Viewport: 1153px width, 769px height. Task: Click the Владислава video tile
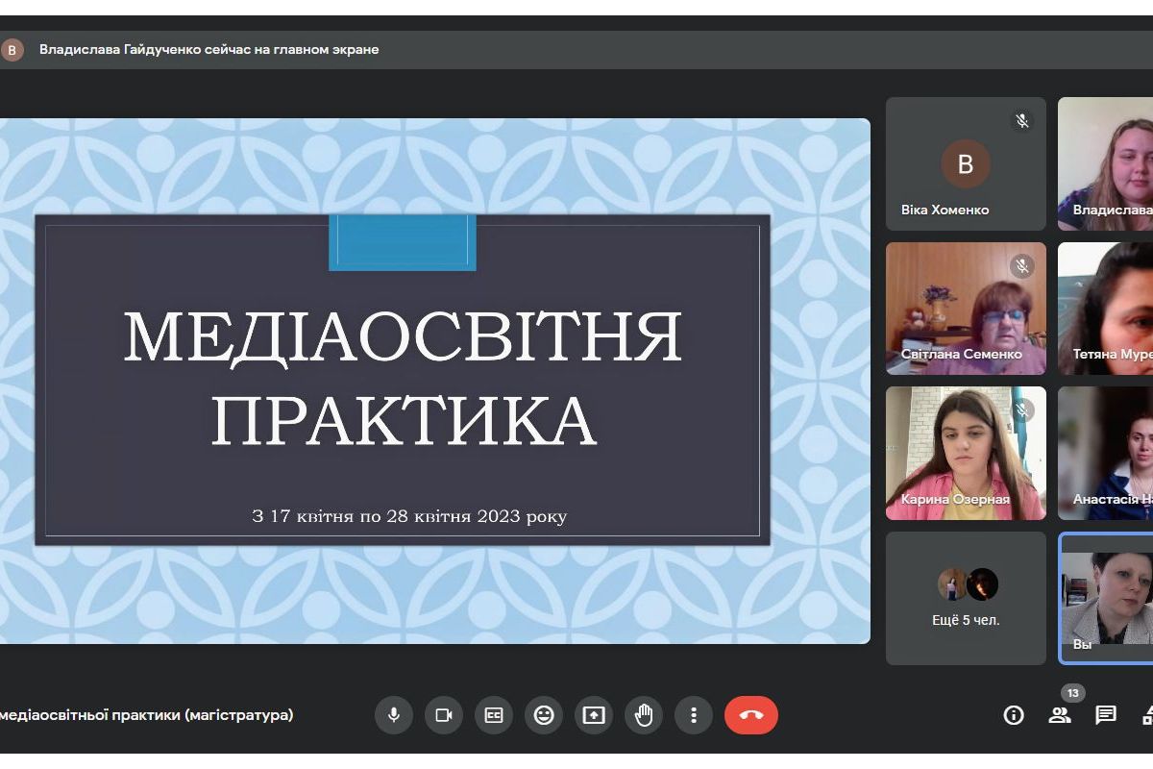[x=1107, y=164]
